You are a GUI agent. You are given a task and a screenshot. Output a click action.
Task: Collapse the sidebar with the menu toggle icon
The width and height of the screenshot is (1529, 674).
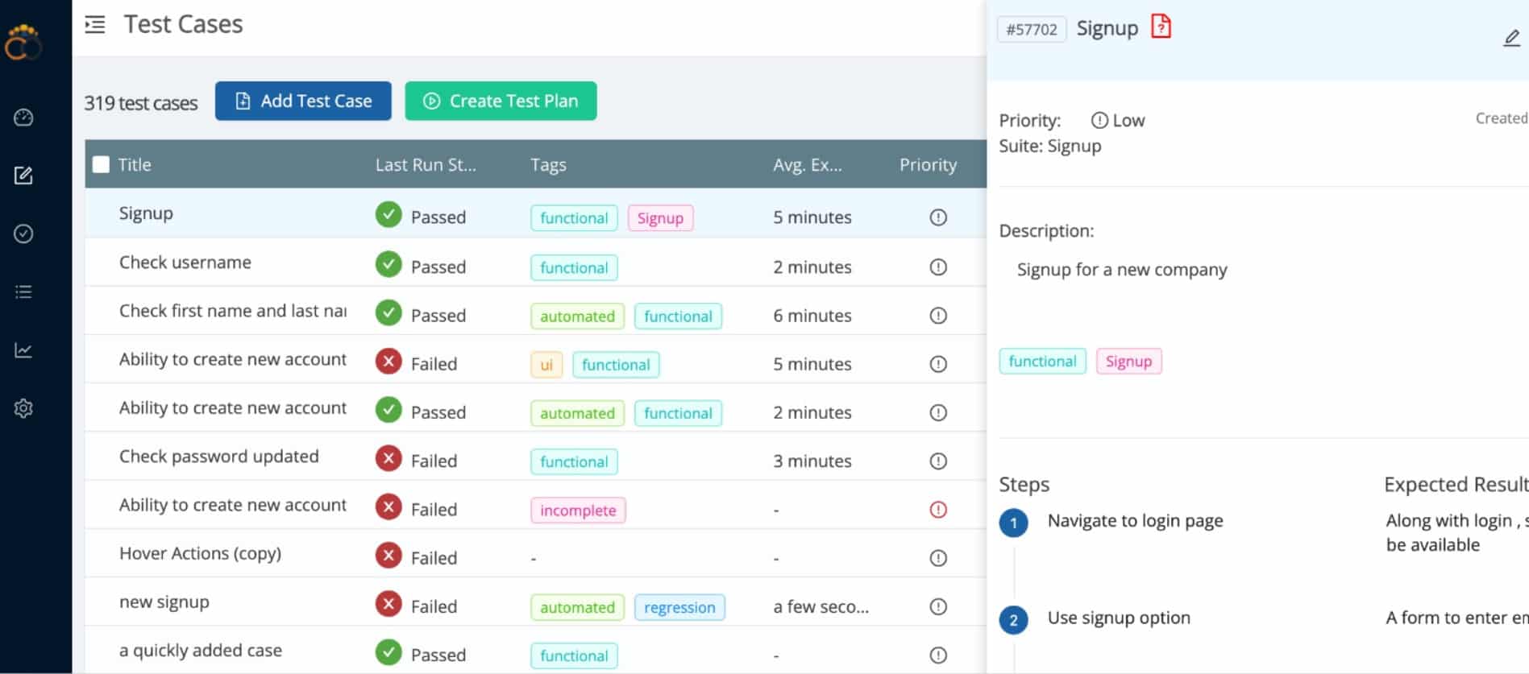[95, 25]
